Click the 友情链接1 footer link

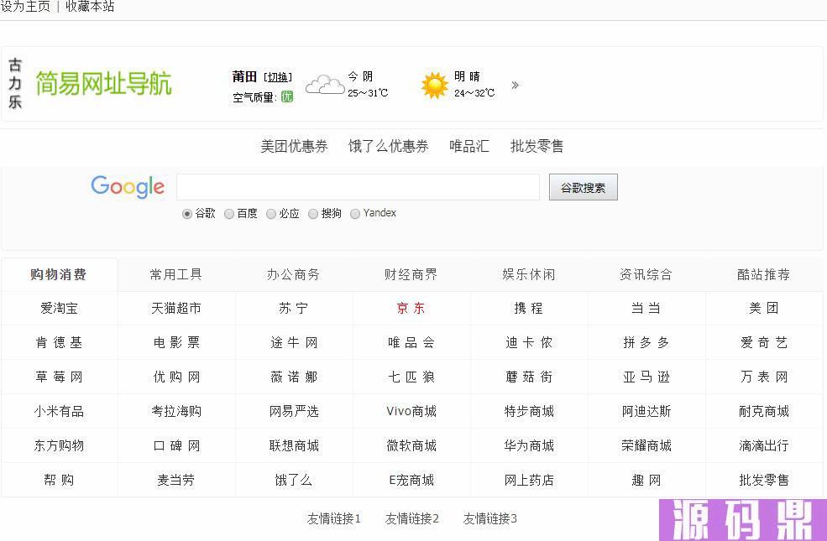point(334,519)
